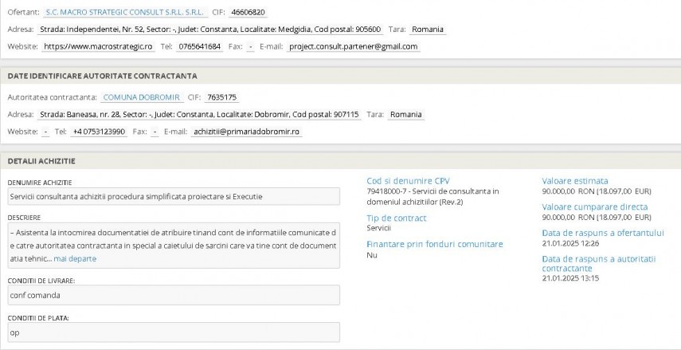Screen dimensions: 681x350
Task: Click the Conditii de plata field
Action: 172,332
